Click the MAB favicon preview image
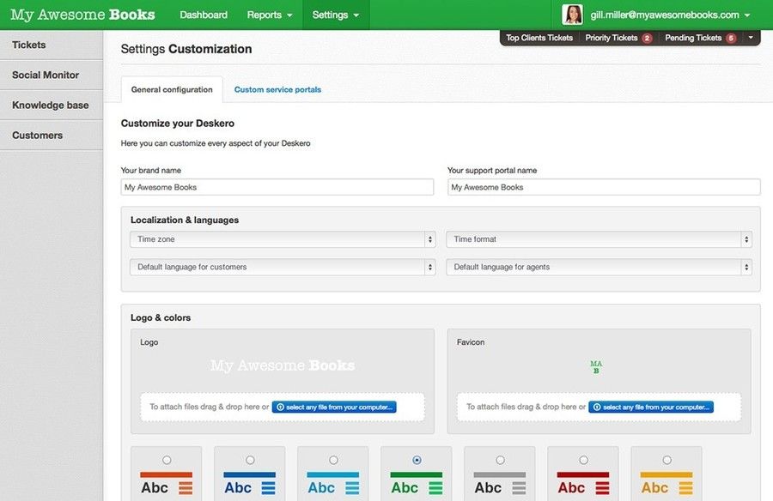Image resolution: width=773 pixels, height=501 pixels. 596,367
